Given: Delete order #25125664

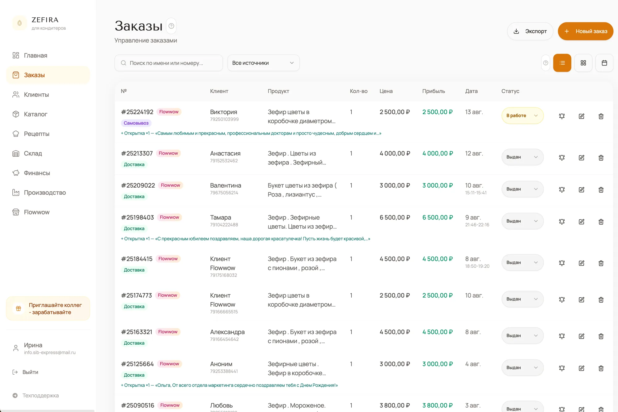Looking at the screenshot, I should pos(601,368).
